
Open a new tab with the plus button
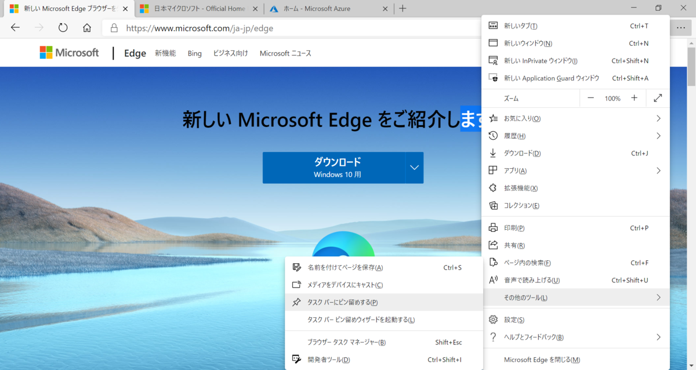[x=403, y=8]
